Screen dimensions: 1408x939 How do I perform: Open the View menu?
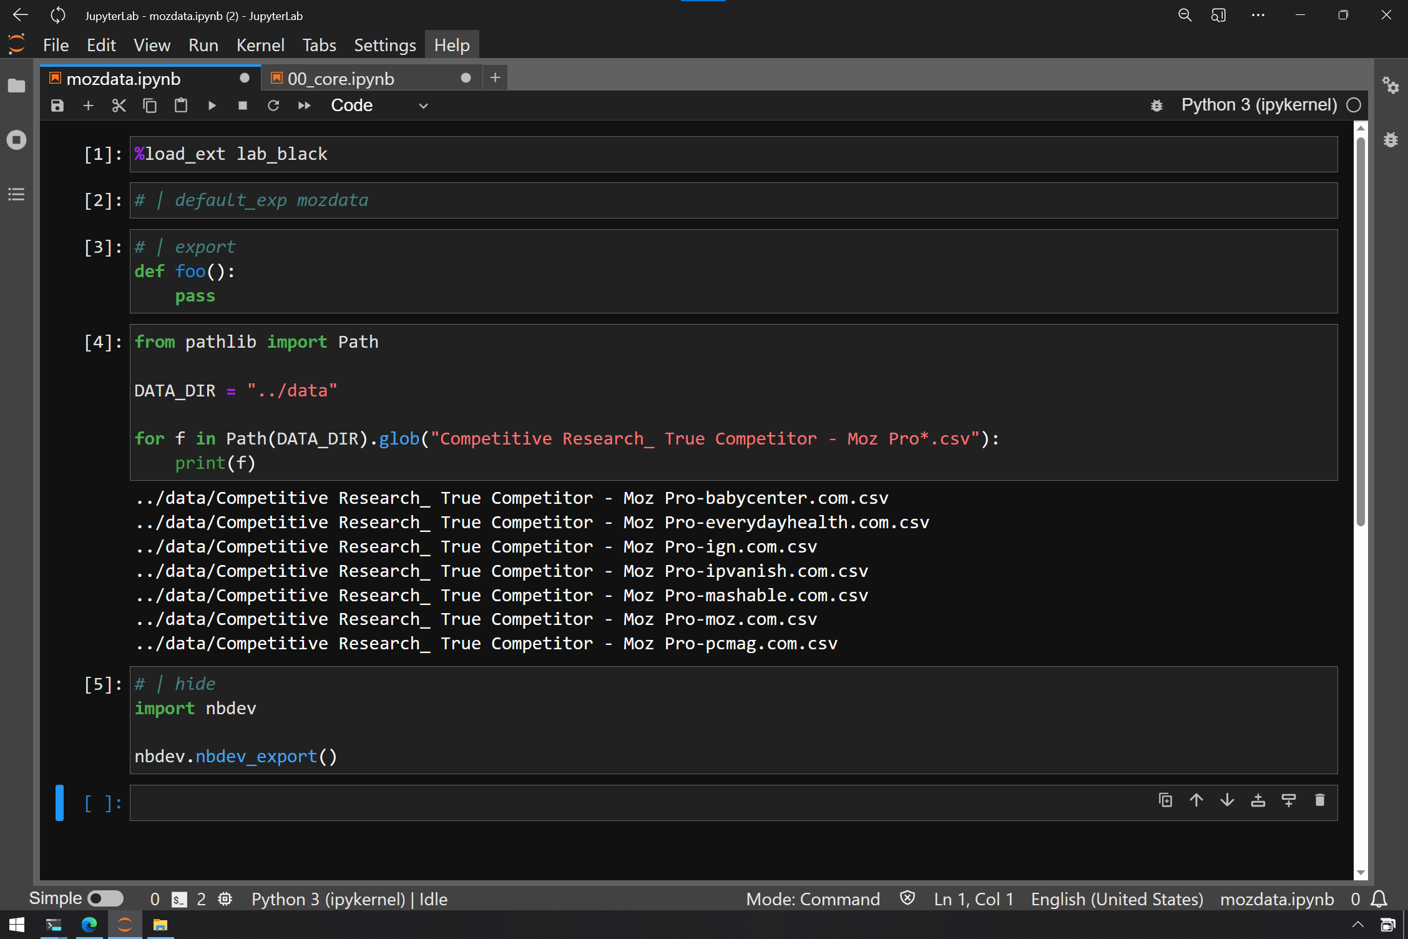152,45
